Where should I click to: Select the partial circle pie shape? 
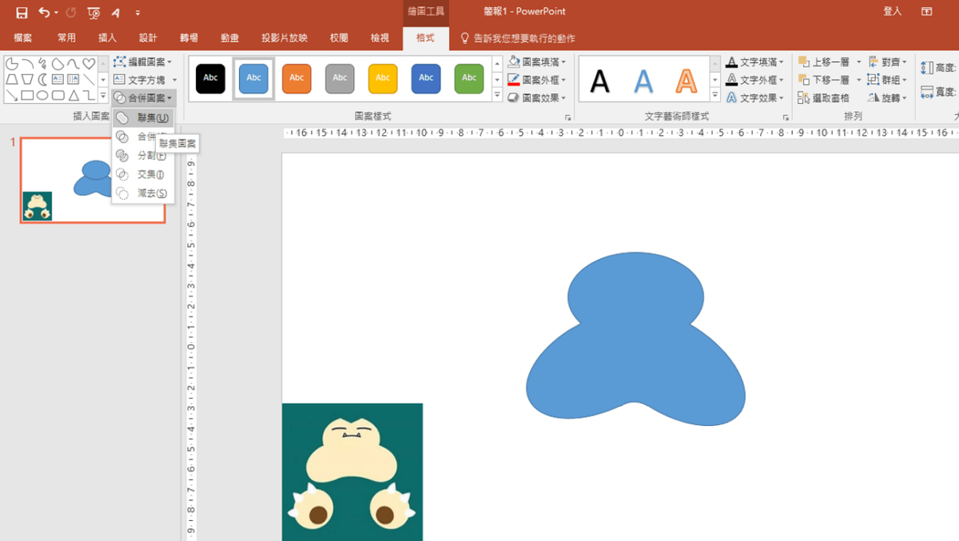[12, 64]
